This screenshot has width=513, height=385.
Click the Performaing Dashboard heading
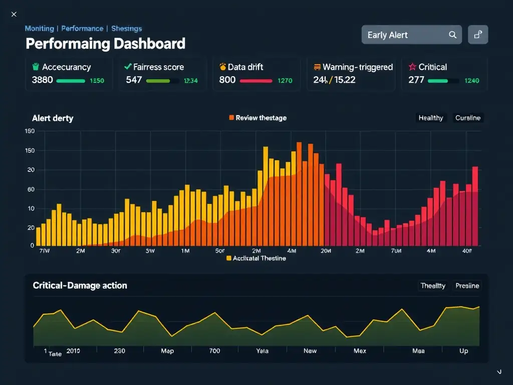pyautogui.click(x=105, y=44)
